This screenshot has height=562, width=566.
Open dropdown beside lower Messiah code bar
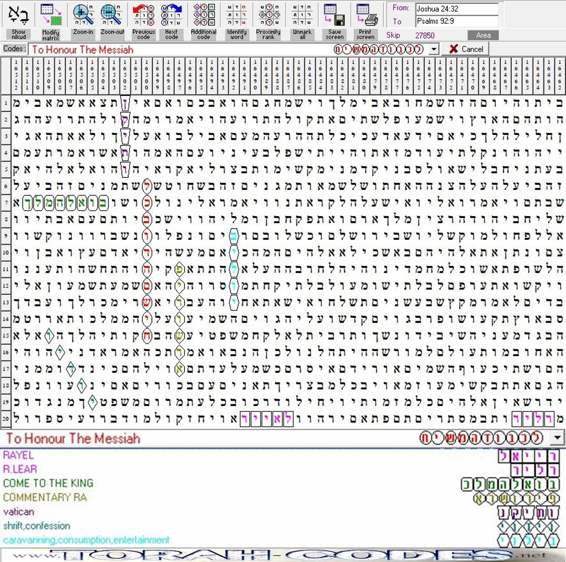click(x=558, y=438)
